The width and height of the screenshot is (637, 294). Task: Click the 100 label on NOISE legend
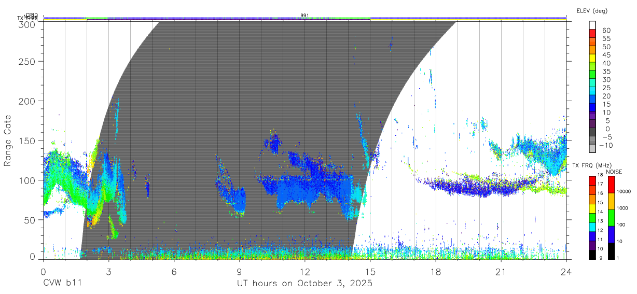pos(620,225)
